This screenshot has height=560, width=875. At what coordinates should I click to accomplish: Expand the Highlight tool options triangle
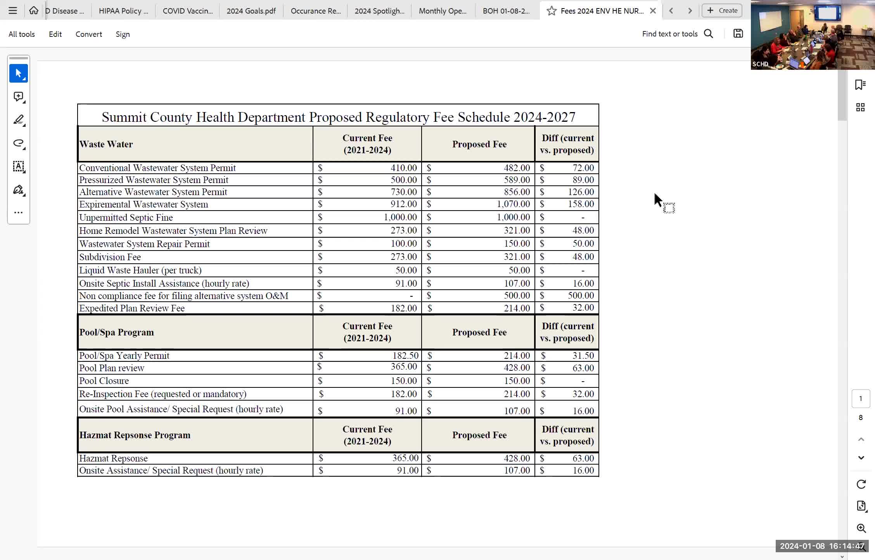[24, 125]
